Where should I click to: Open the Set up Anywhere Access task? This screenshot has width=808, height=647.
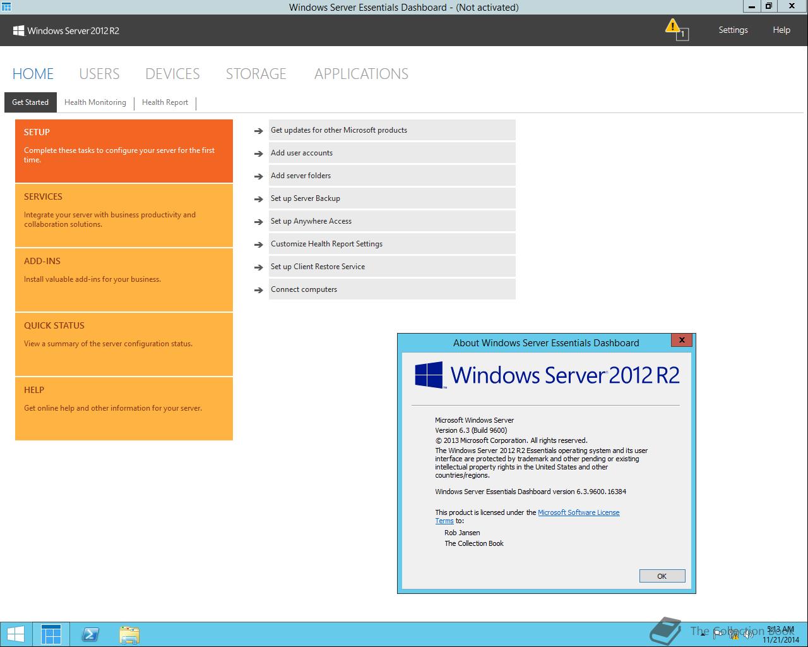392,221
